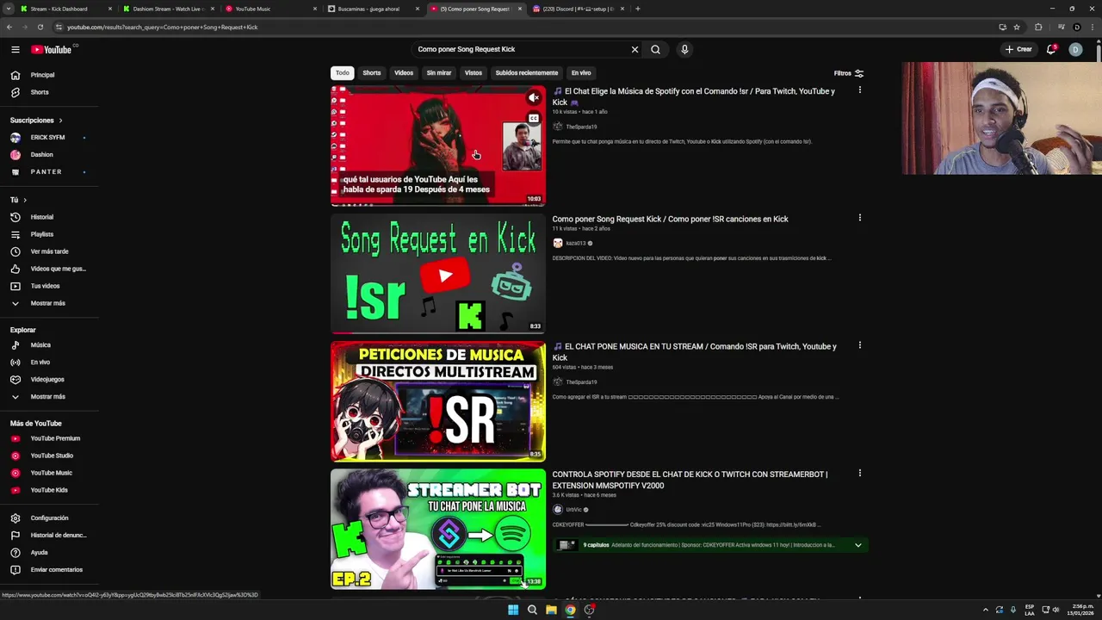This screenshot has height=620, width=1102.
Task: Click the Crear button
Action: [1018, 49]
